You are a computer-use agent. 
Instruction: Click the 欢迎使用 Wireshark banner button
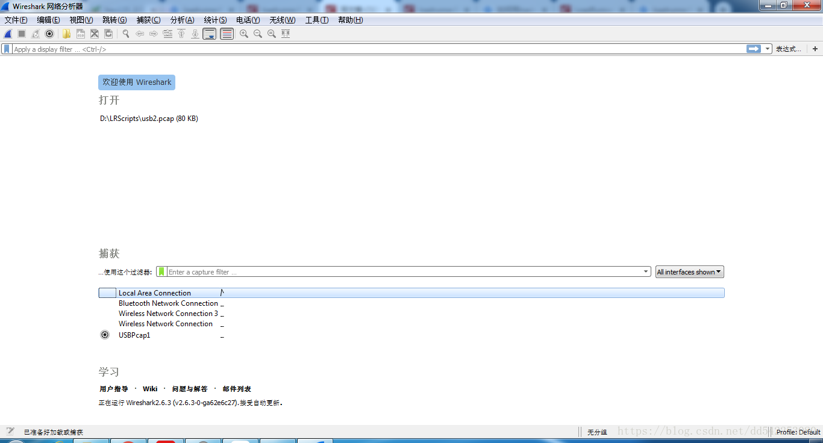pyautogui.click(x=137, y=82)
